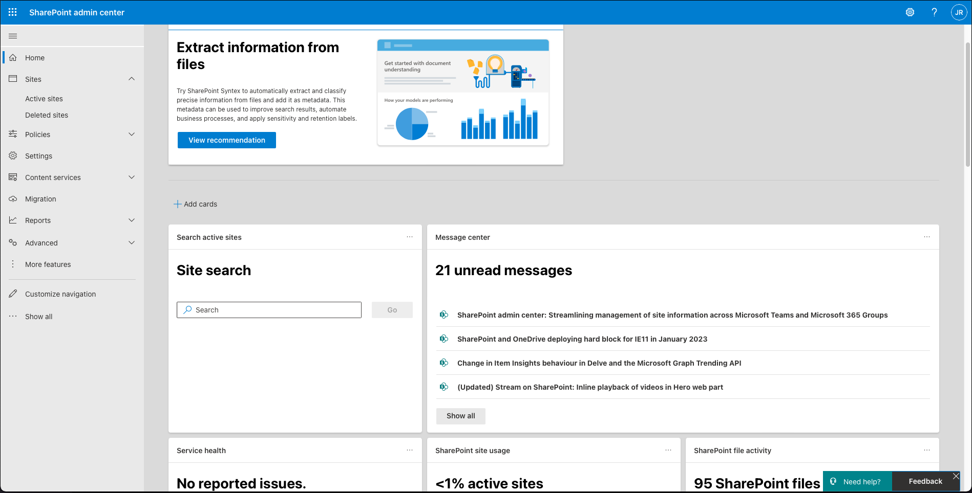Image resolution: width=972 pixels, height=493 pixels.
Task: Close the Need help and Feedback bar
Action: (956, 476)
